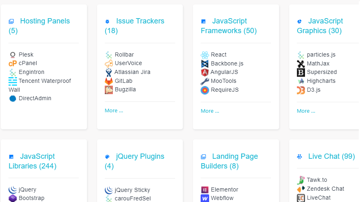Click the JavaScript Graphics pie heading icon
Image resolution: width=360 pixels, height=202 pixels.
pos(299,21)
